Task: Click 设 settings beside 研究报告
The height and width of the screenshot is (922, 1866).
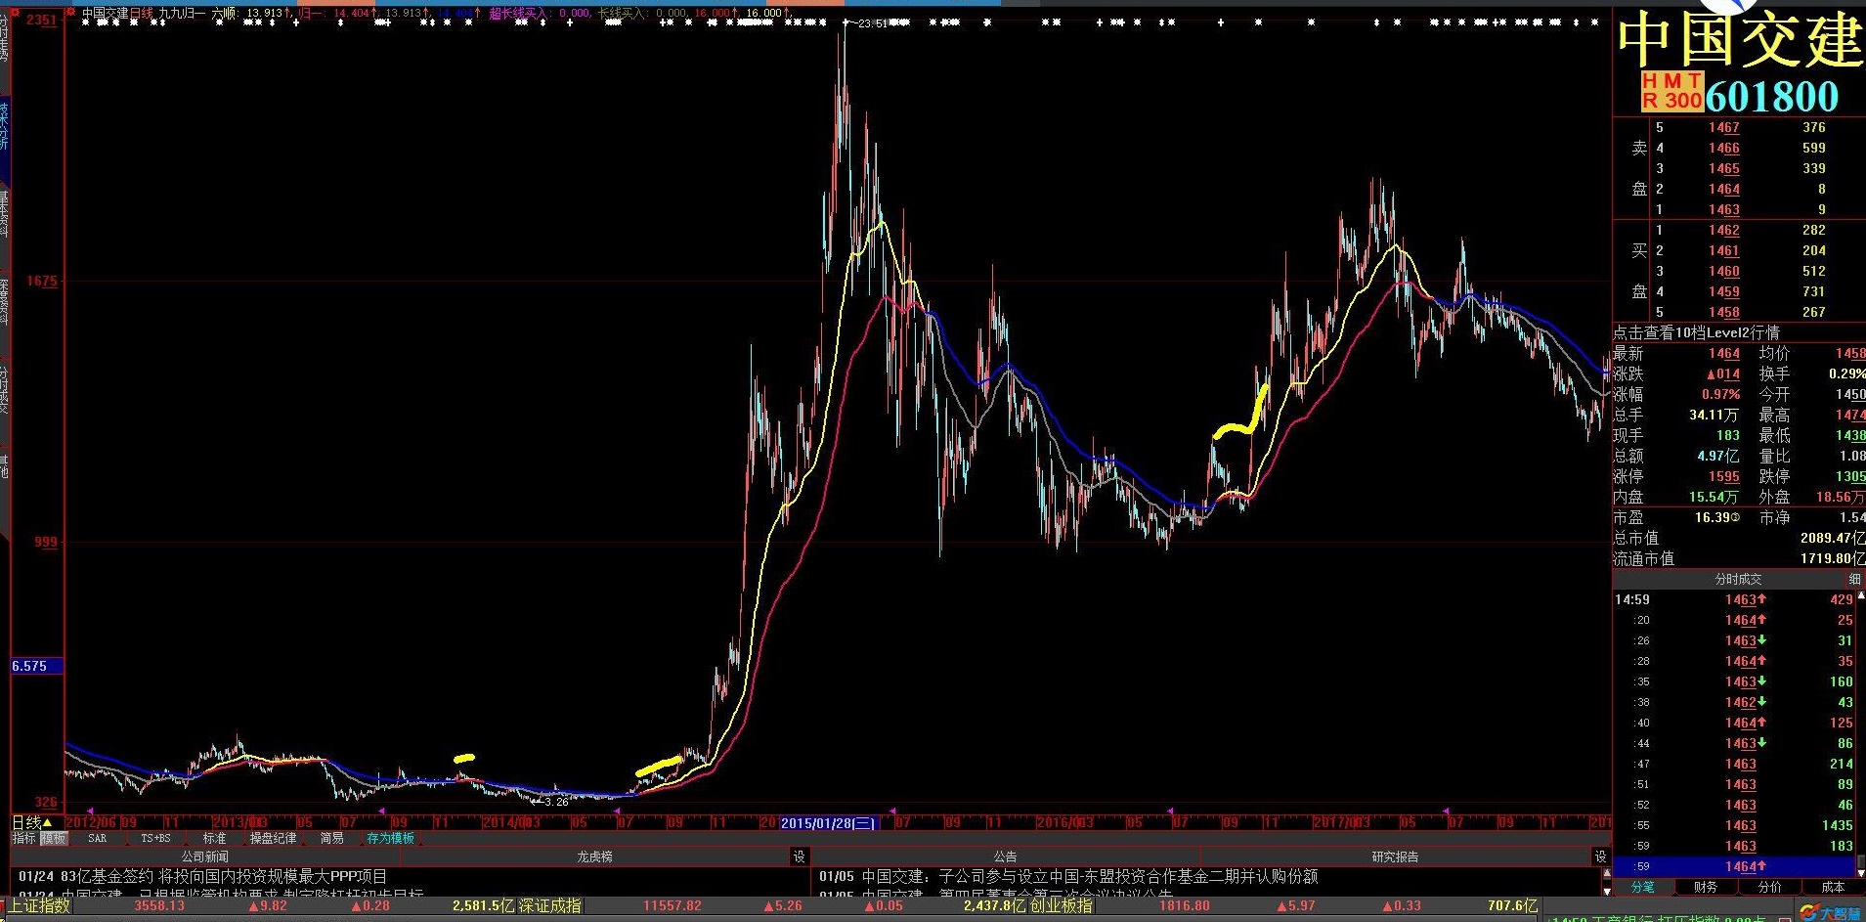Action: coord(1600,856)
